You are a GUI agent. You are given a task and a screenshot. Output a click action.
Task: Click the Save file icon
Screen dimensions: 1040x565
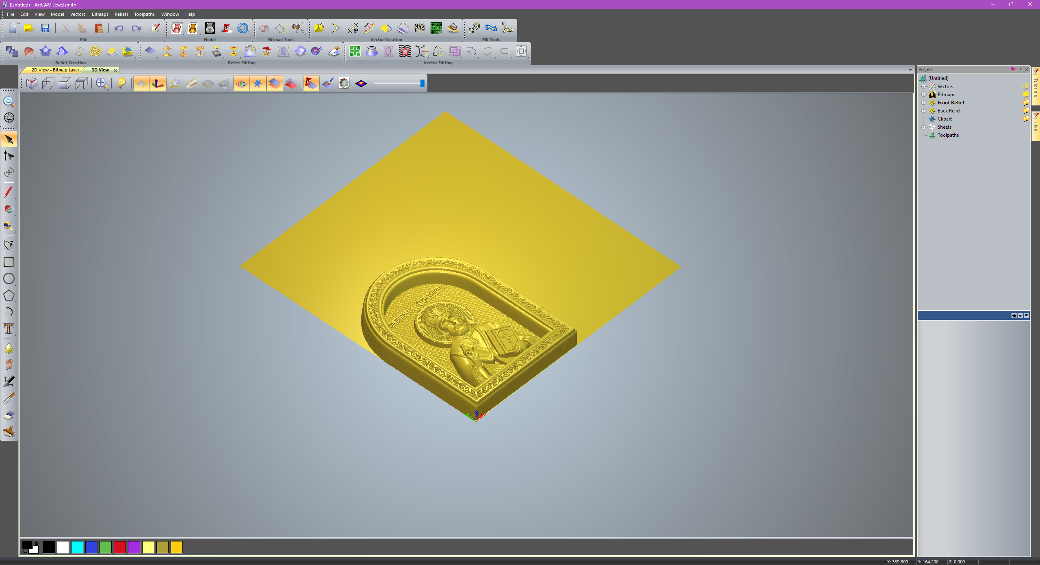tap(45, 28)
